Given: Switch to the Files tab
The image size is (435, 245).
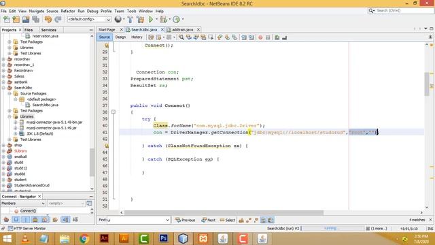Looking at the screenshot, I should click(x=29, y=30).
